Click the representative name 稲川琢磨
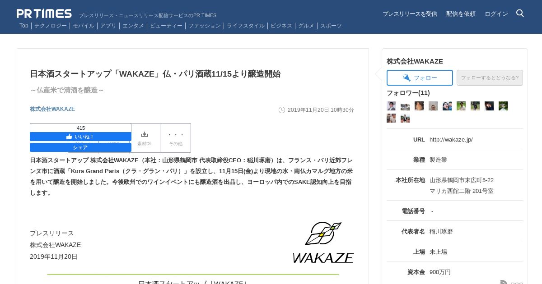Viewport: 542px width, 284px height. pos(441,232)
